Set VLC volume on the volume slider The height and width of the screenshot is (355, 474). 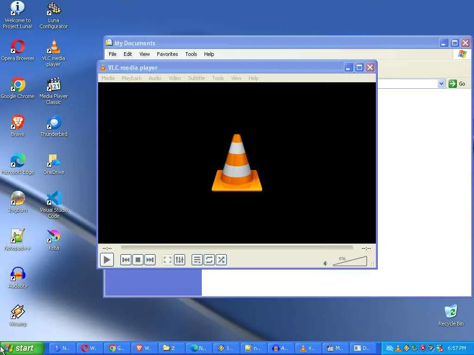click(350, 261)
